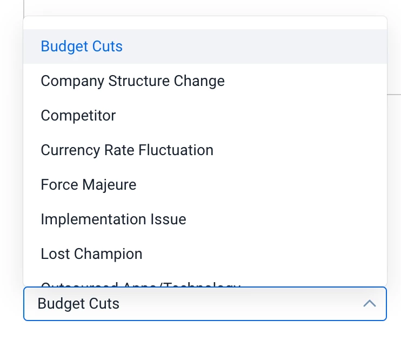Choose the Lost Champion option

click(x=91, y=254)
